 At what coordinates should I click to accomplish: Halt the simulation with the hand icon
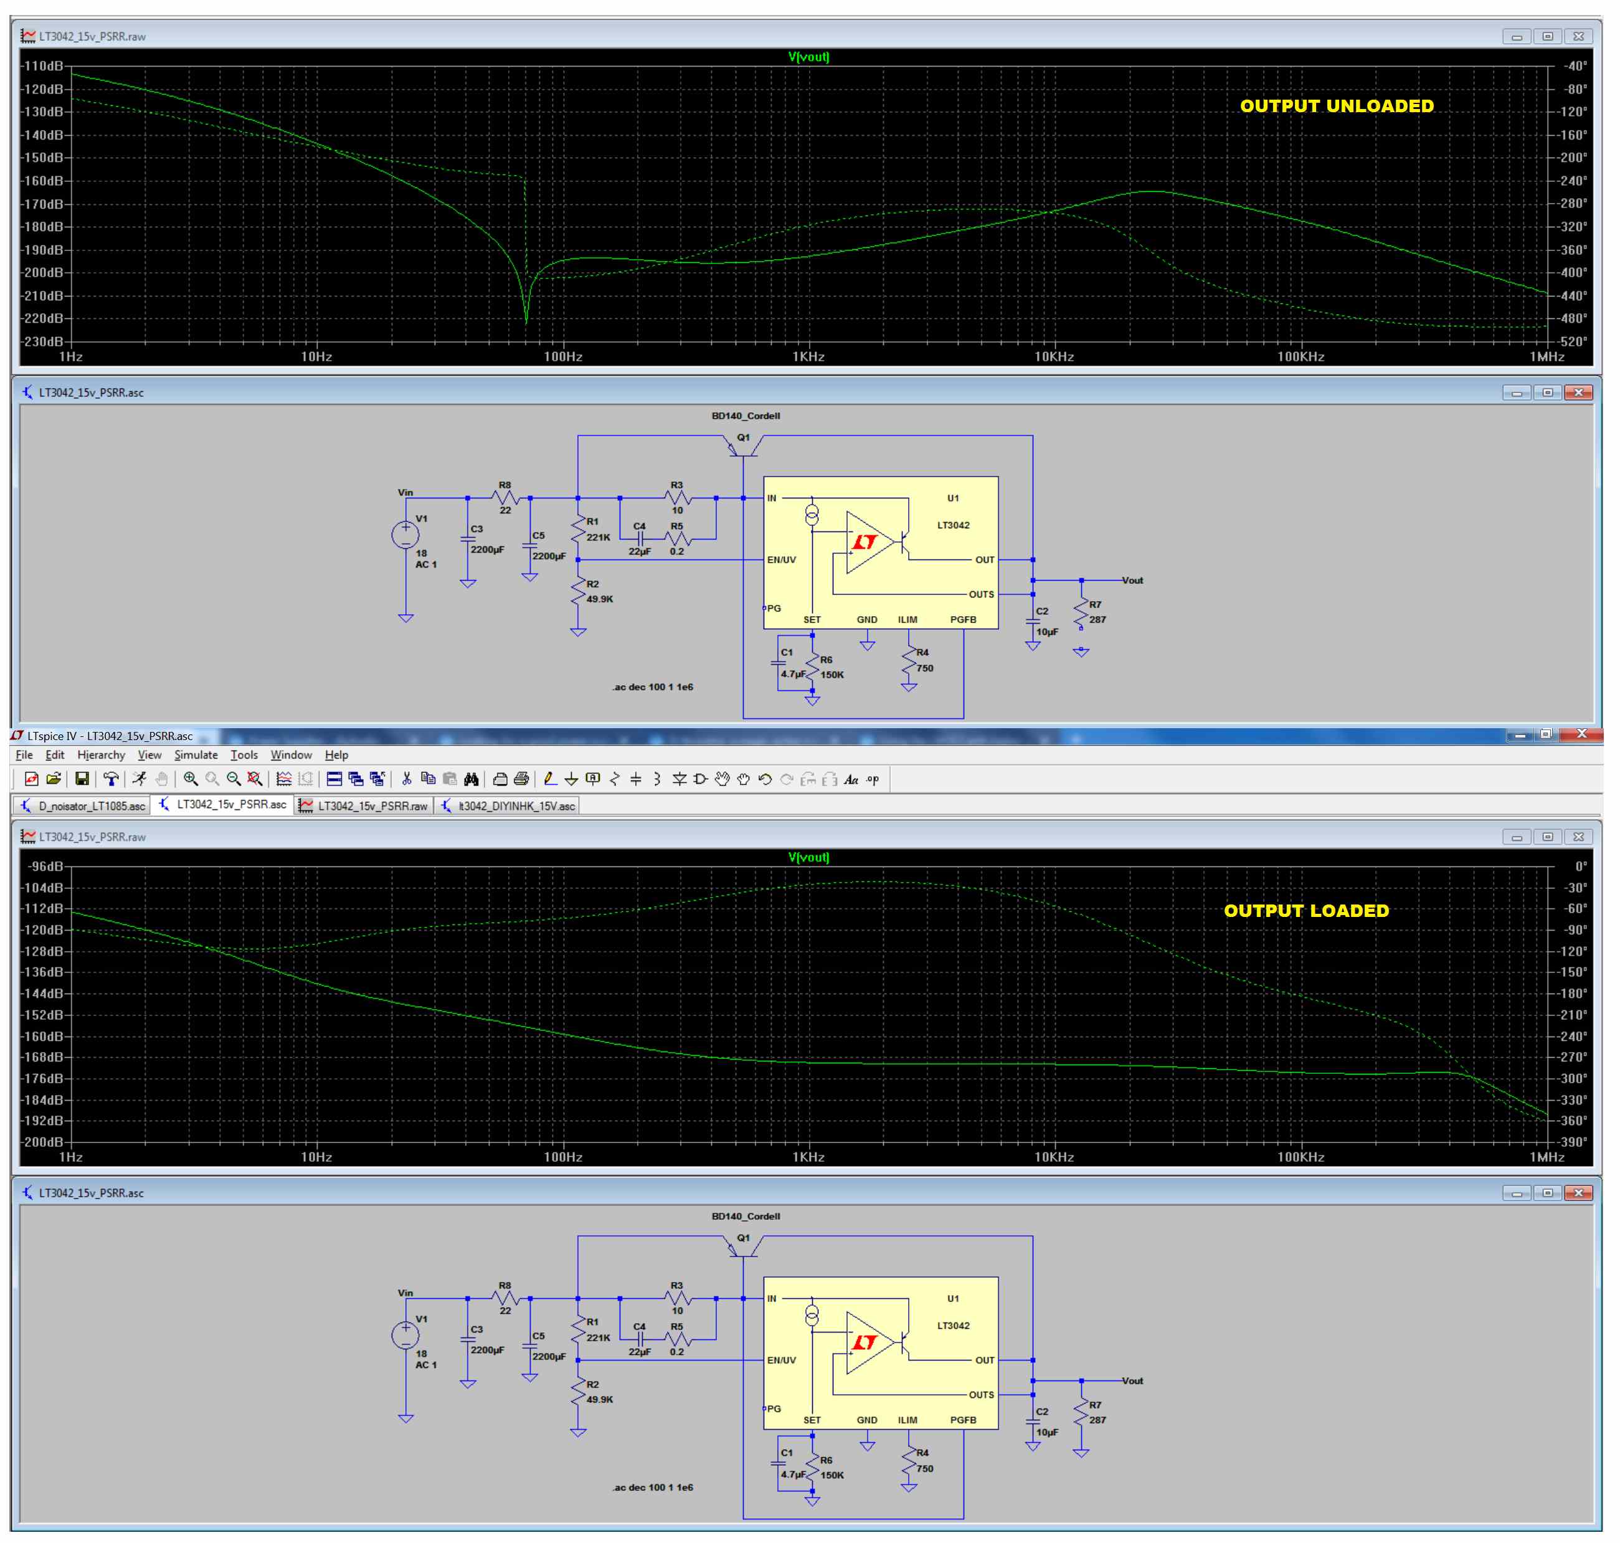[161, 779]
